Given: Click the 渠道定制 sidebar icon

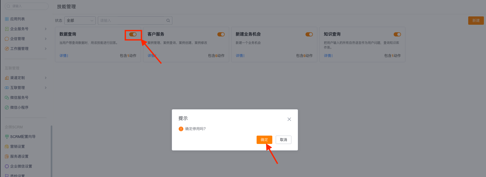Looking at the screenshot, I should [x=7, y=78].
